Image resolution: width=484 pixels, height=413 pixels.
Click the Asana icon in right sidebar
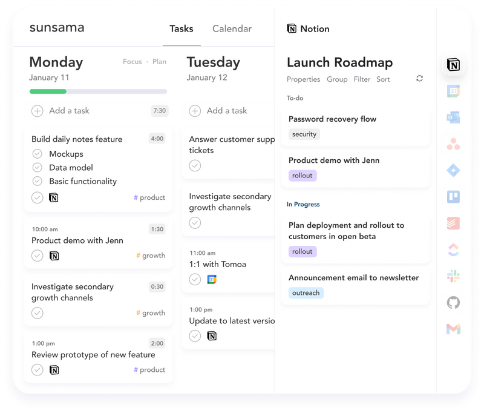[453, 144]
